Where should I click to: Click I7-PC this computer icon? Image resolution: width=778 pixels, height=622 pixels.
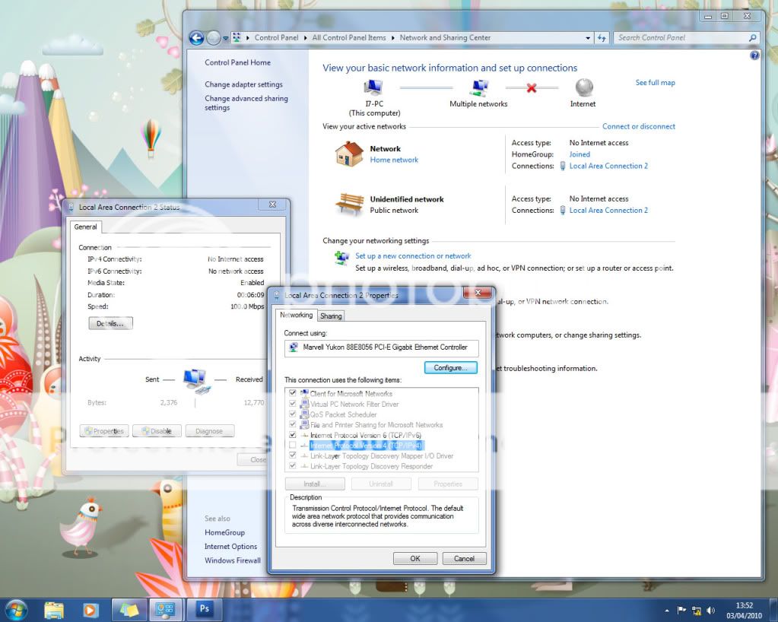tap(373, 87)
